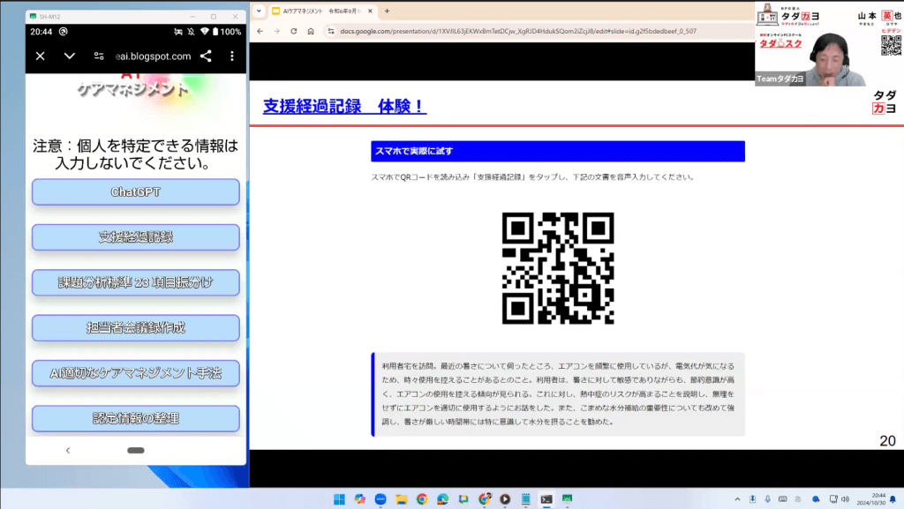
Task: Open the Windows Start menu
Action: pos(339,498)
